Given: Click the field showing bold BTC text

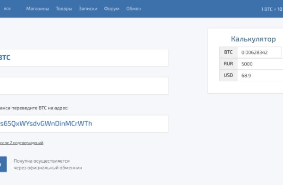Looking at the screenshot, I should coord(84,58).
